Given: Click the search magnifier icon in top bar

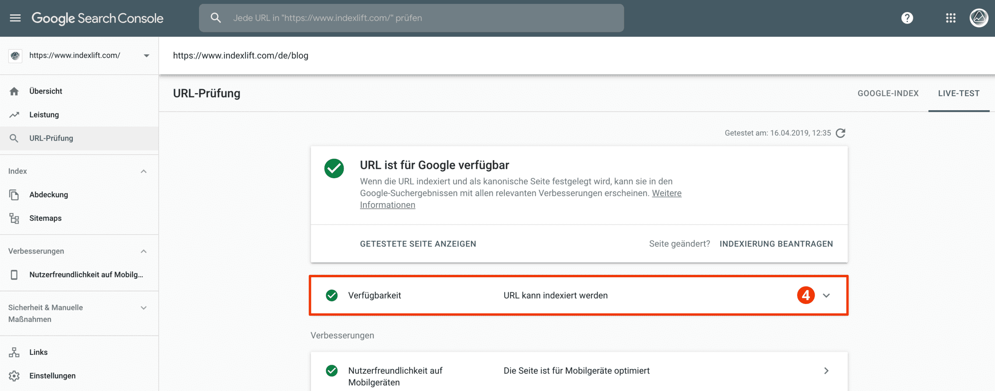Looking at the screenshot, I should tap(216, 18).
